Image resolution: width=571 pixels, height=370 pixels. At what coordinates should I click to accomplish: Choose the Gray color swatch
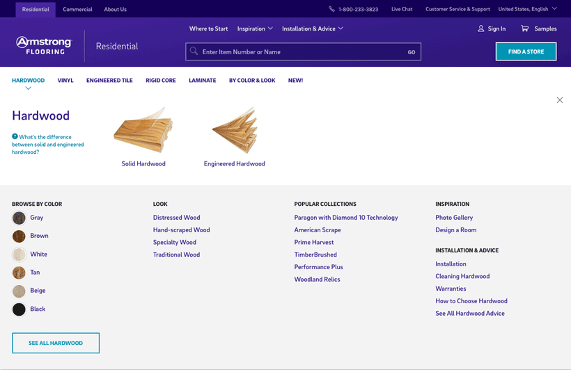click(x=19, y=218)
